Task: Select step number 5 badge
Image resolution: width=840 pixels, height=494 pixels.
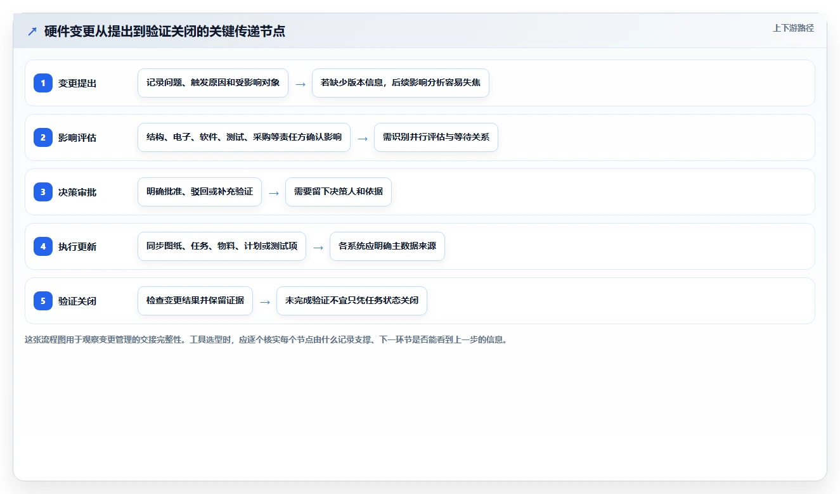Action: click(43, 301)
